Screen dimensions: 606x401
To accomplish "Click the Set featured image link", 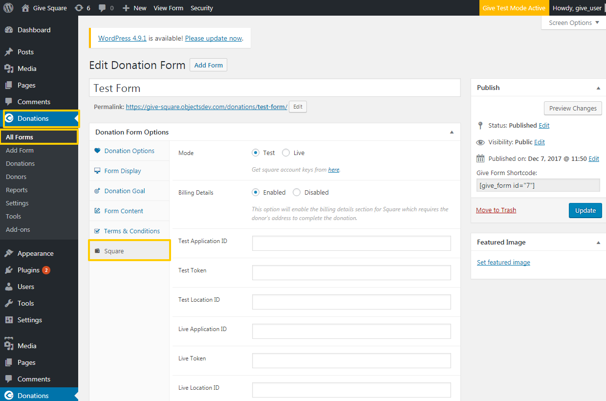I will click(503, 262).
